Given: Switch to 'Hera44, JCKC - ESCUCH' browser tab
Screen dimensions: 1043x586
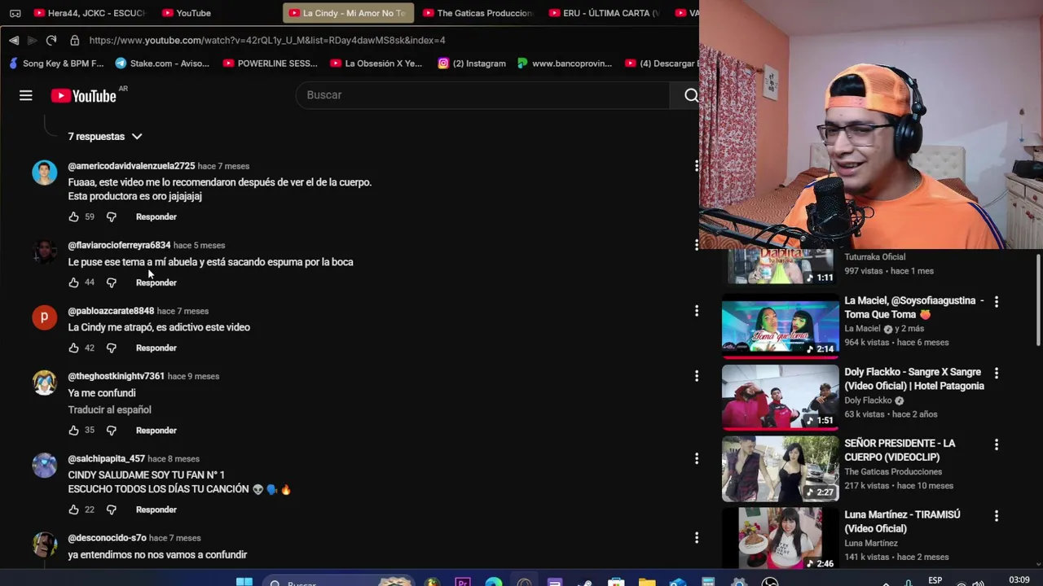Looking at the screenshot, I should [88, 13].
